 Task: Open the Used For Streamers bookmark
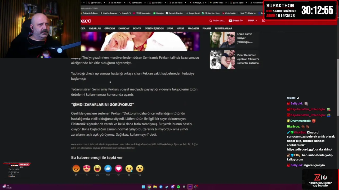[108, 13]
